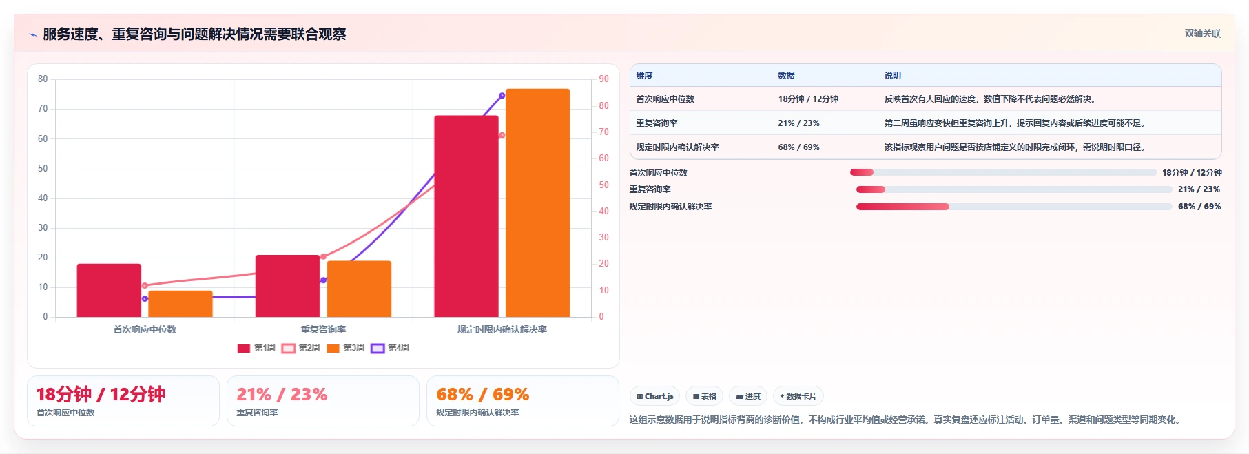Toggle the 第3周 legend entry
Screen dimensions: 1249x454
(x=346, y=348)
